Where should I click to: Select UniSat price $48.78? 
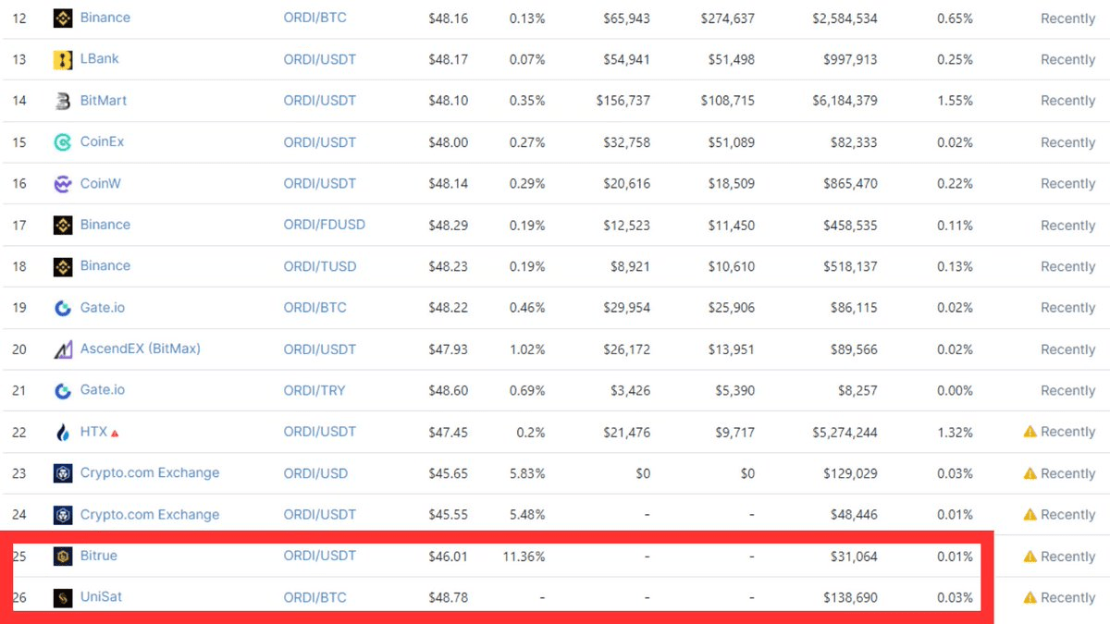(448, 597)
